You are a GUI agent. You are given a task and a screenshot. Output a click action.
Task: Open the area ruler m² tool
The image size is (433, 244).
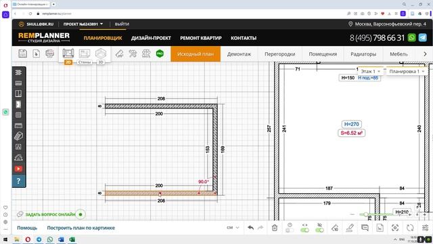119,54
